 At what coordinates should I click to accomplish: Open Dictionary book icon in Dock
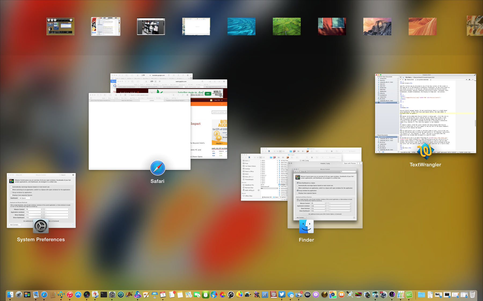click(x=273, y=295)
